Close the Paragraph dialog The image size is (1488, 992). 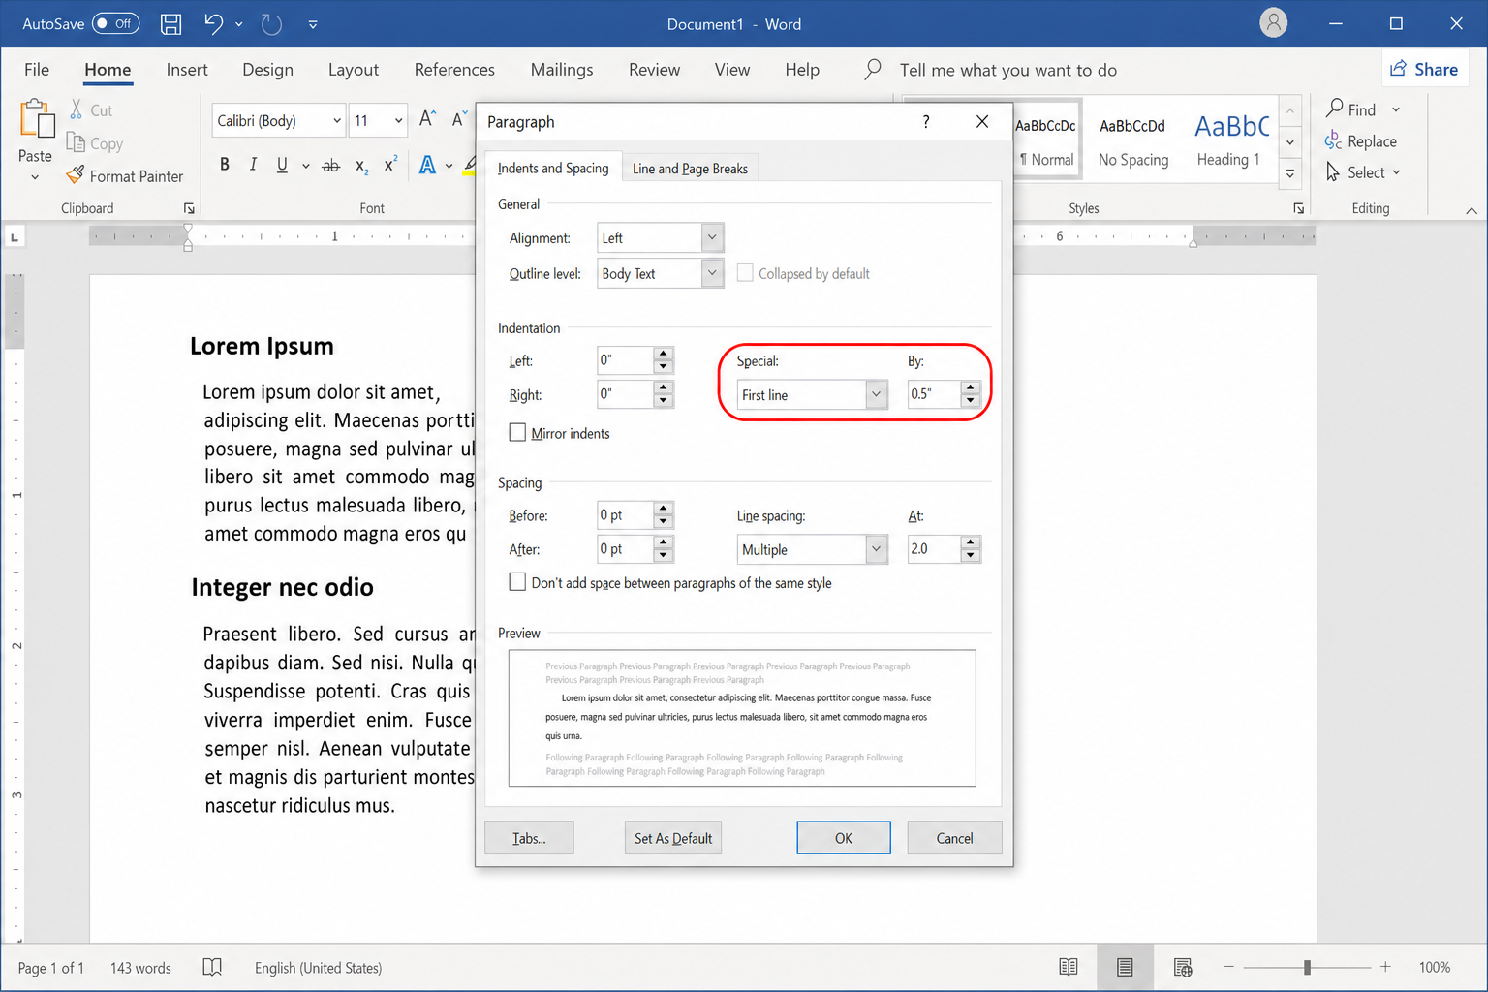tap(982, 121)
